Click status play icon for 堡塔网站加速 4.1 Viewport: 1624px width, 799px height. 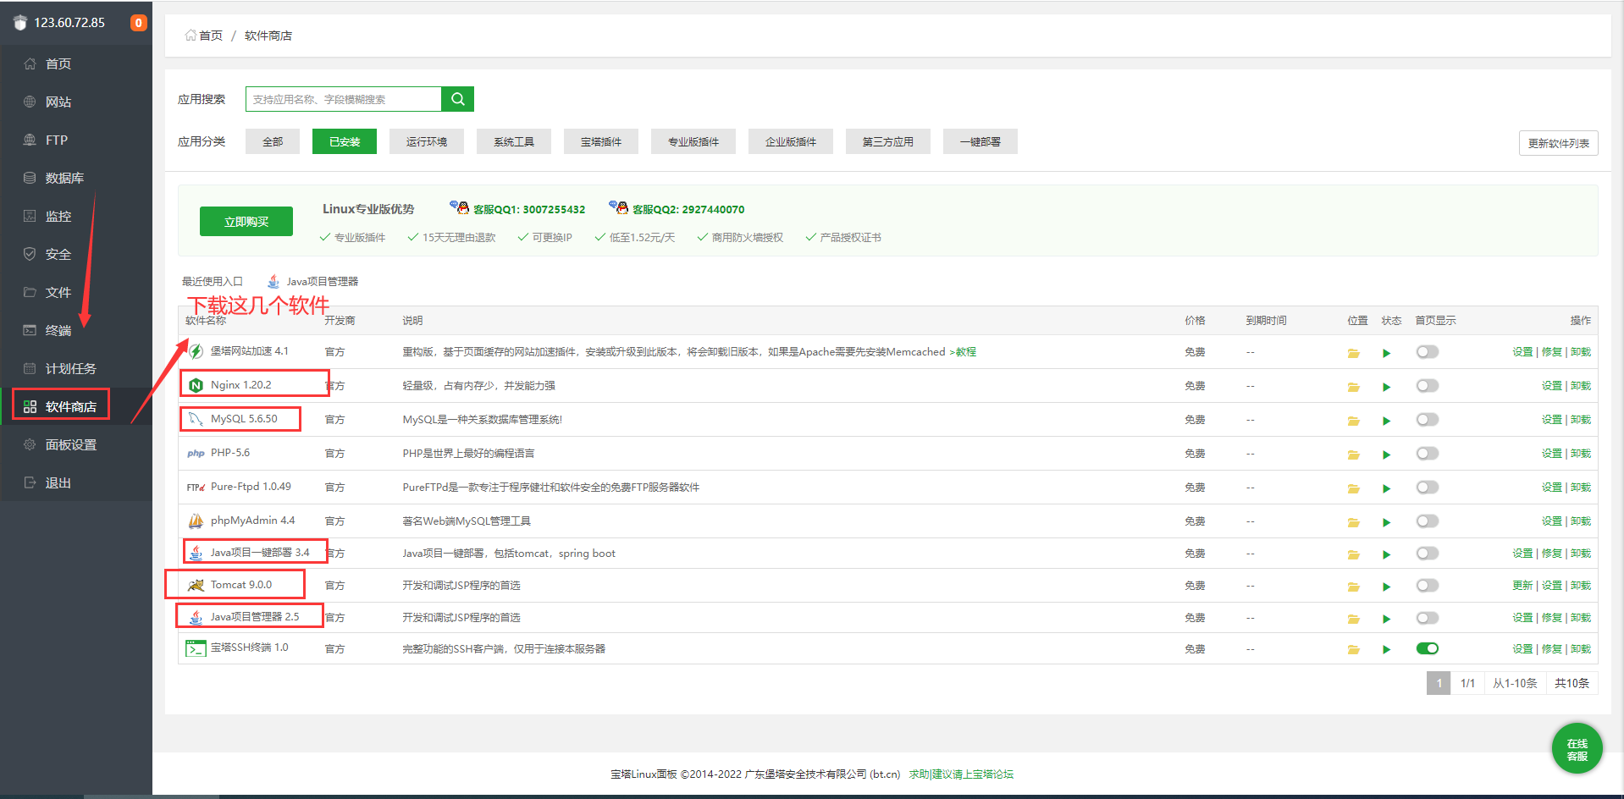(1386, 353)
